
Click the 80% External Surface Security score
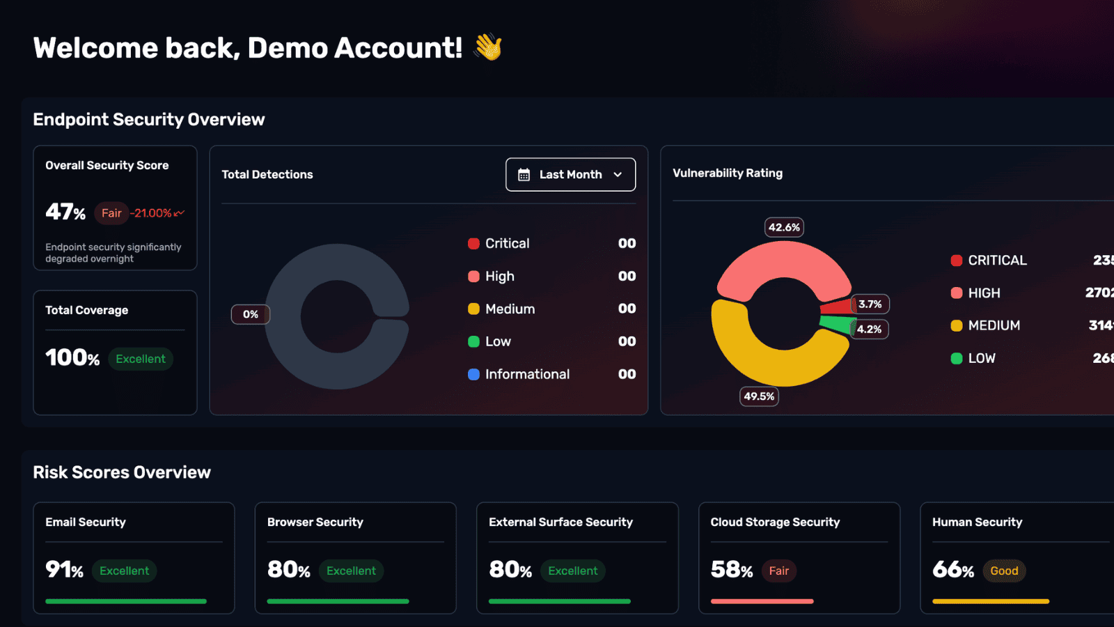[510, 570]
